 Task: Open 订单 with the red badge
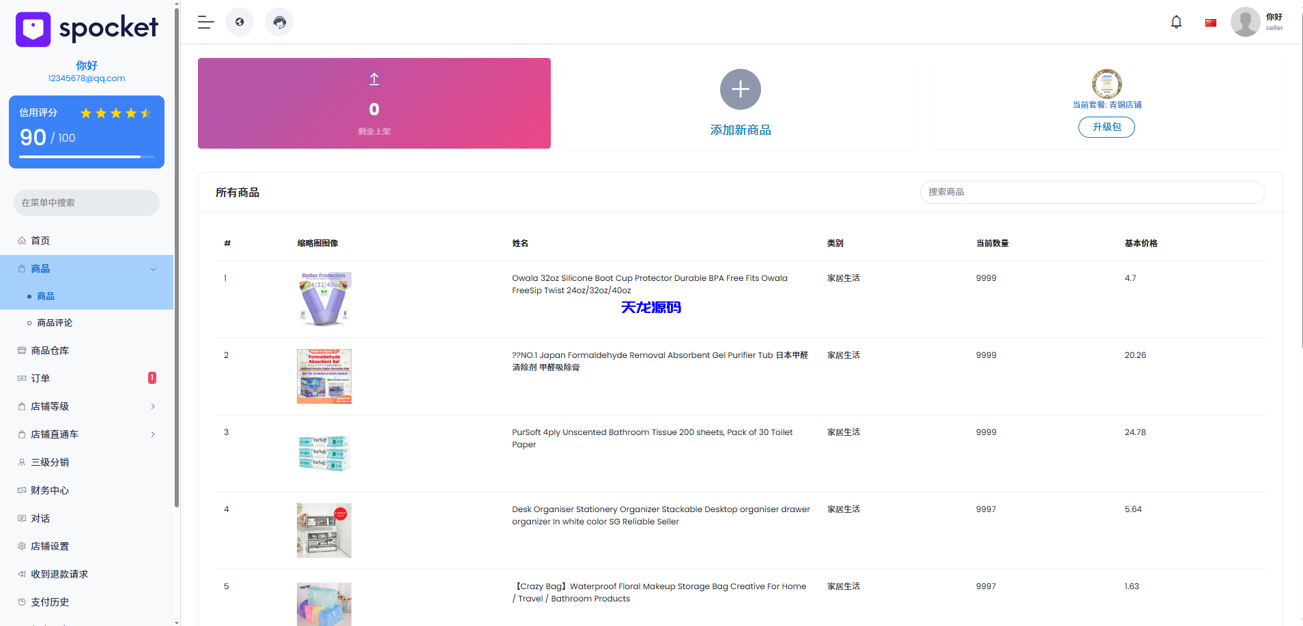40,378
